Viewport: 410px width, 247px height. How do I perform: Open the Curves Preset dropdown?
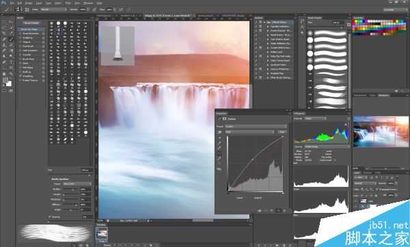256,126
